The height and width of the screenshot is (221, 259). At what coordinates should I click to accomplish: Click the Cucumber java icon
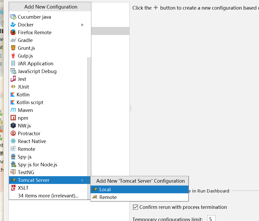(x=13, y=17)
